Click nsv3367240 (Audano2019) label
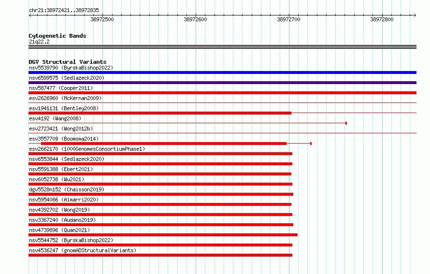The image size is (430, 274). point(62,220)
